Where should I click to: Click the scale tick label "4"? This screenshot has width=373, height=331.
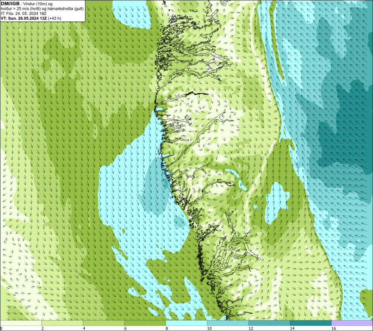click(x=84, y=328)
